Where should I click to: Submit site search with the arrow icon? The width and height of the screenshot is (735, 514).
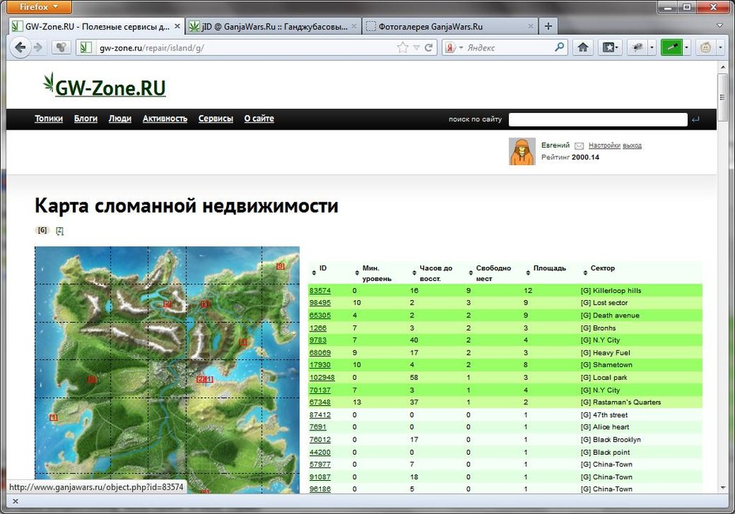(695, 119)
